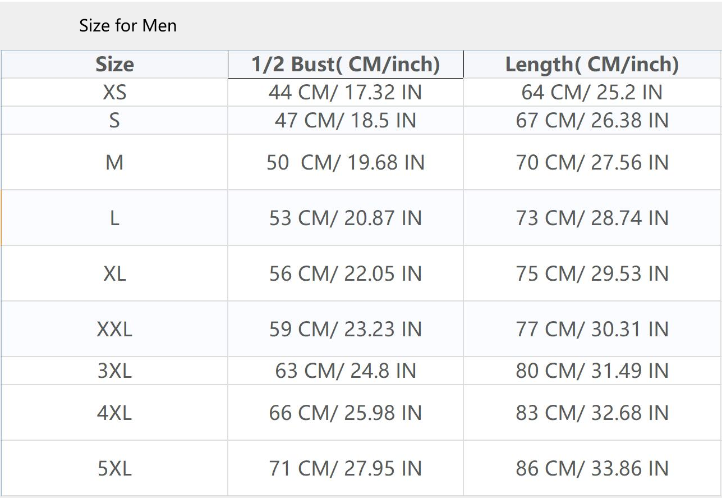Click the 44 CM/ 17.32 IN bust cell
Screen dimensions: 722x498
click(x=346, y=93)
